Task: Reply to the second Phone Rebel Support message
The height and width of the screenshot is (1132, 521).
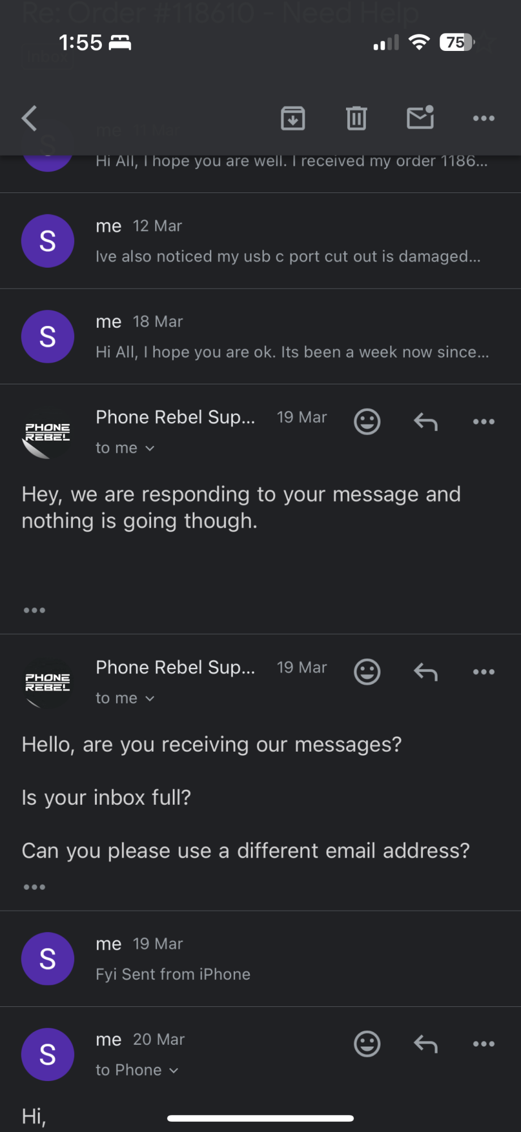Action: [x=425, y=672]
